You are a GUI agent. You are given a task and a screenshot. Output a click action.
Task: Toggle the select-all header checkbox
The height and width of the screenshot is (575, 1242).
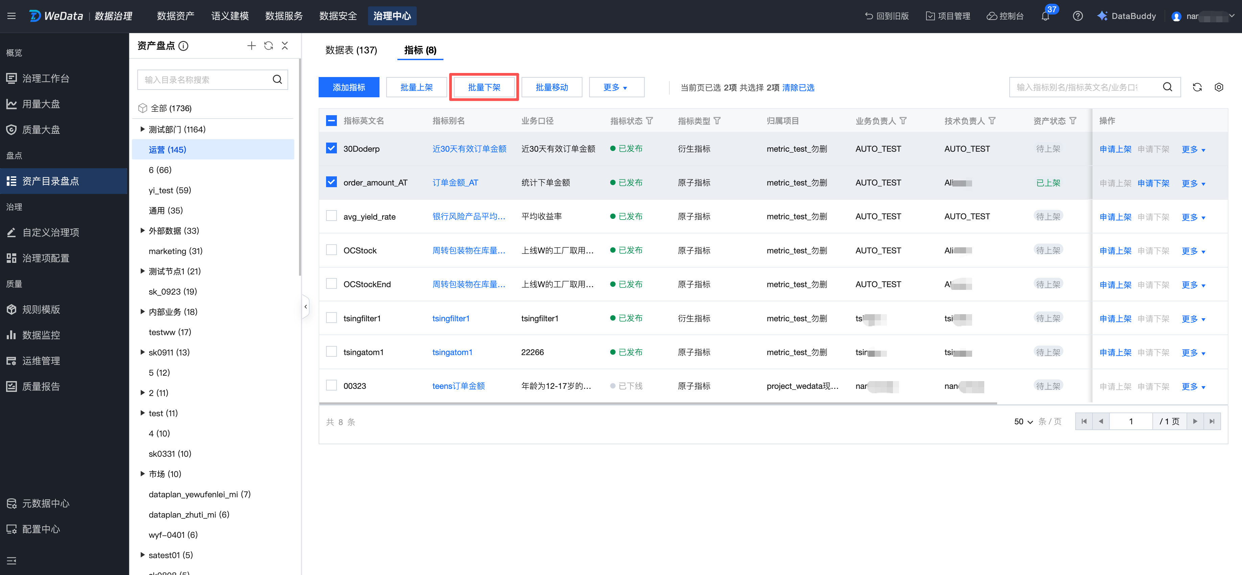click(x=331, y=120)
